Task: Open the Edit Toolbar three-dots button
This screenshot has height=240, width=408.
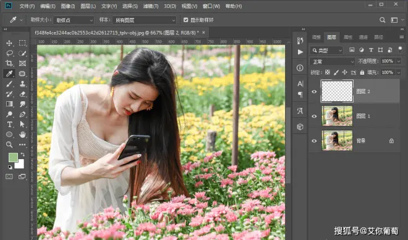Action: pyautogui.click(x=22, y=144)
